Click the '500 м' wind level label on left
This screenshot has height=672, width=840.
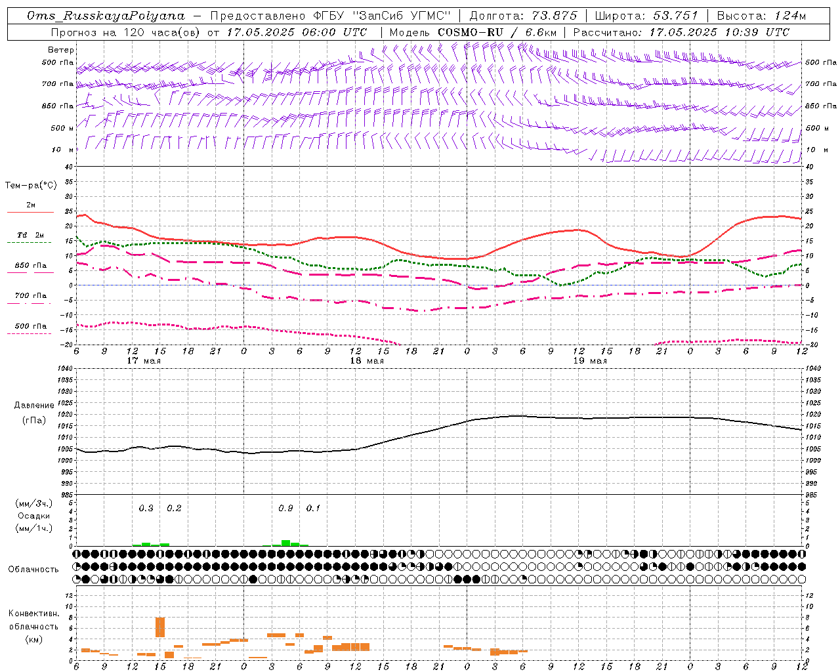(x=62, y=128)
